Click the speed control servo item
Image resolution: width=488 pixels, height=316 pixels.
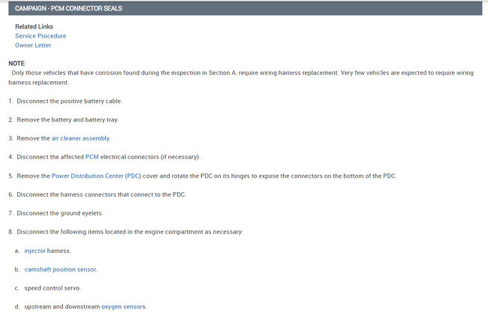tap(53, 287)
